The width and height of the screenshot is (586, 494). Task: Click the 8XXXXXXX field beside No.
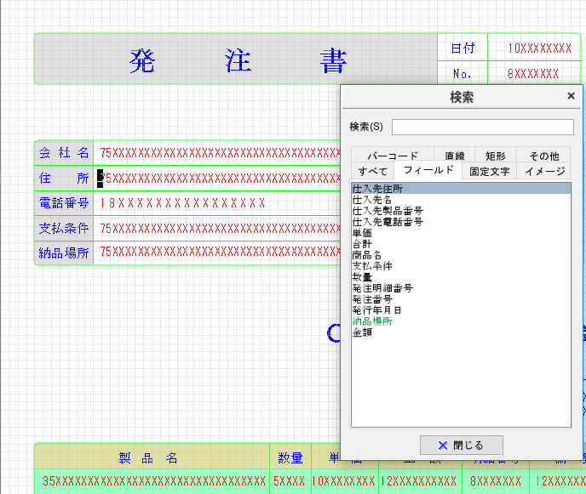[533, 73]
